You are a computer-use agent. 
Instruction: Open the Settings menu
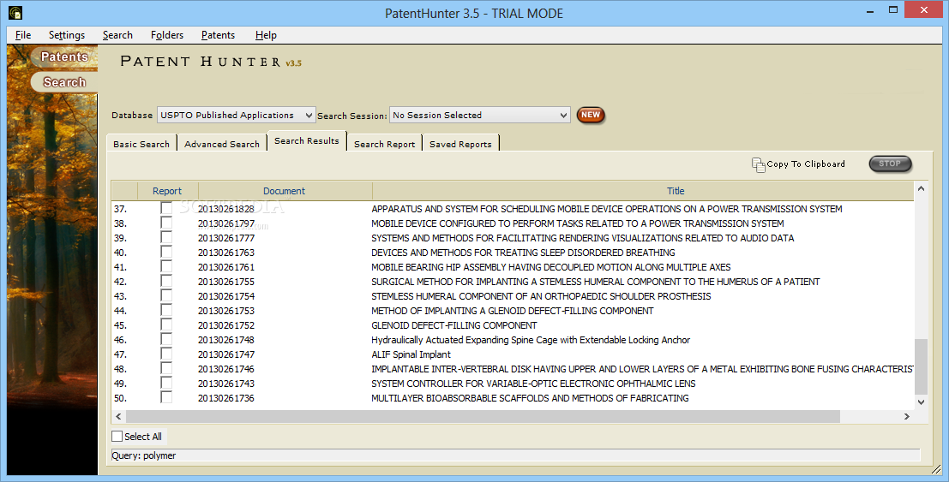[67, 35]
